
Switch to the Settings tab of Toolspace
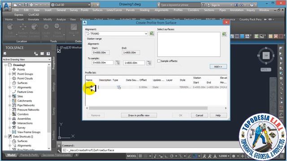pyautogui.click(x=54, y=87)
